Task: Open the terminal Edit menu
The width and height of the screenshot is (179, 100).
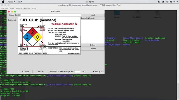Action: point(7,9)
